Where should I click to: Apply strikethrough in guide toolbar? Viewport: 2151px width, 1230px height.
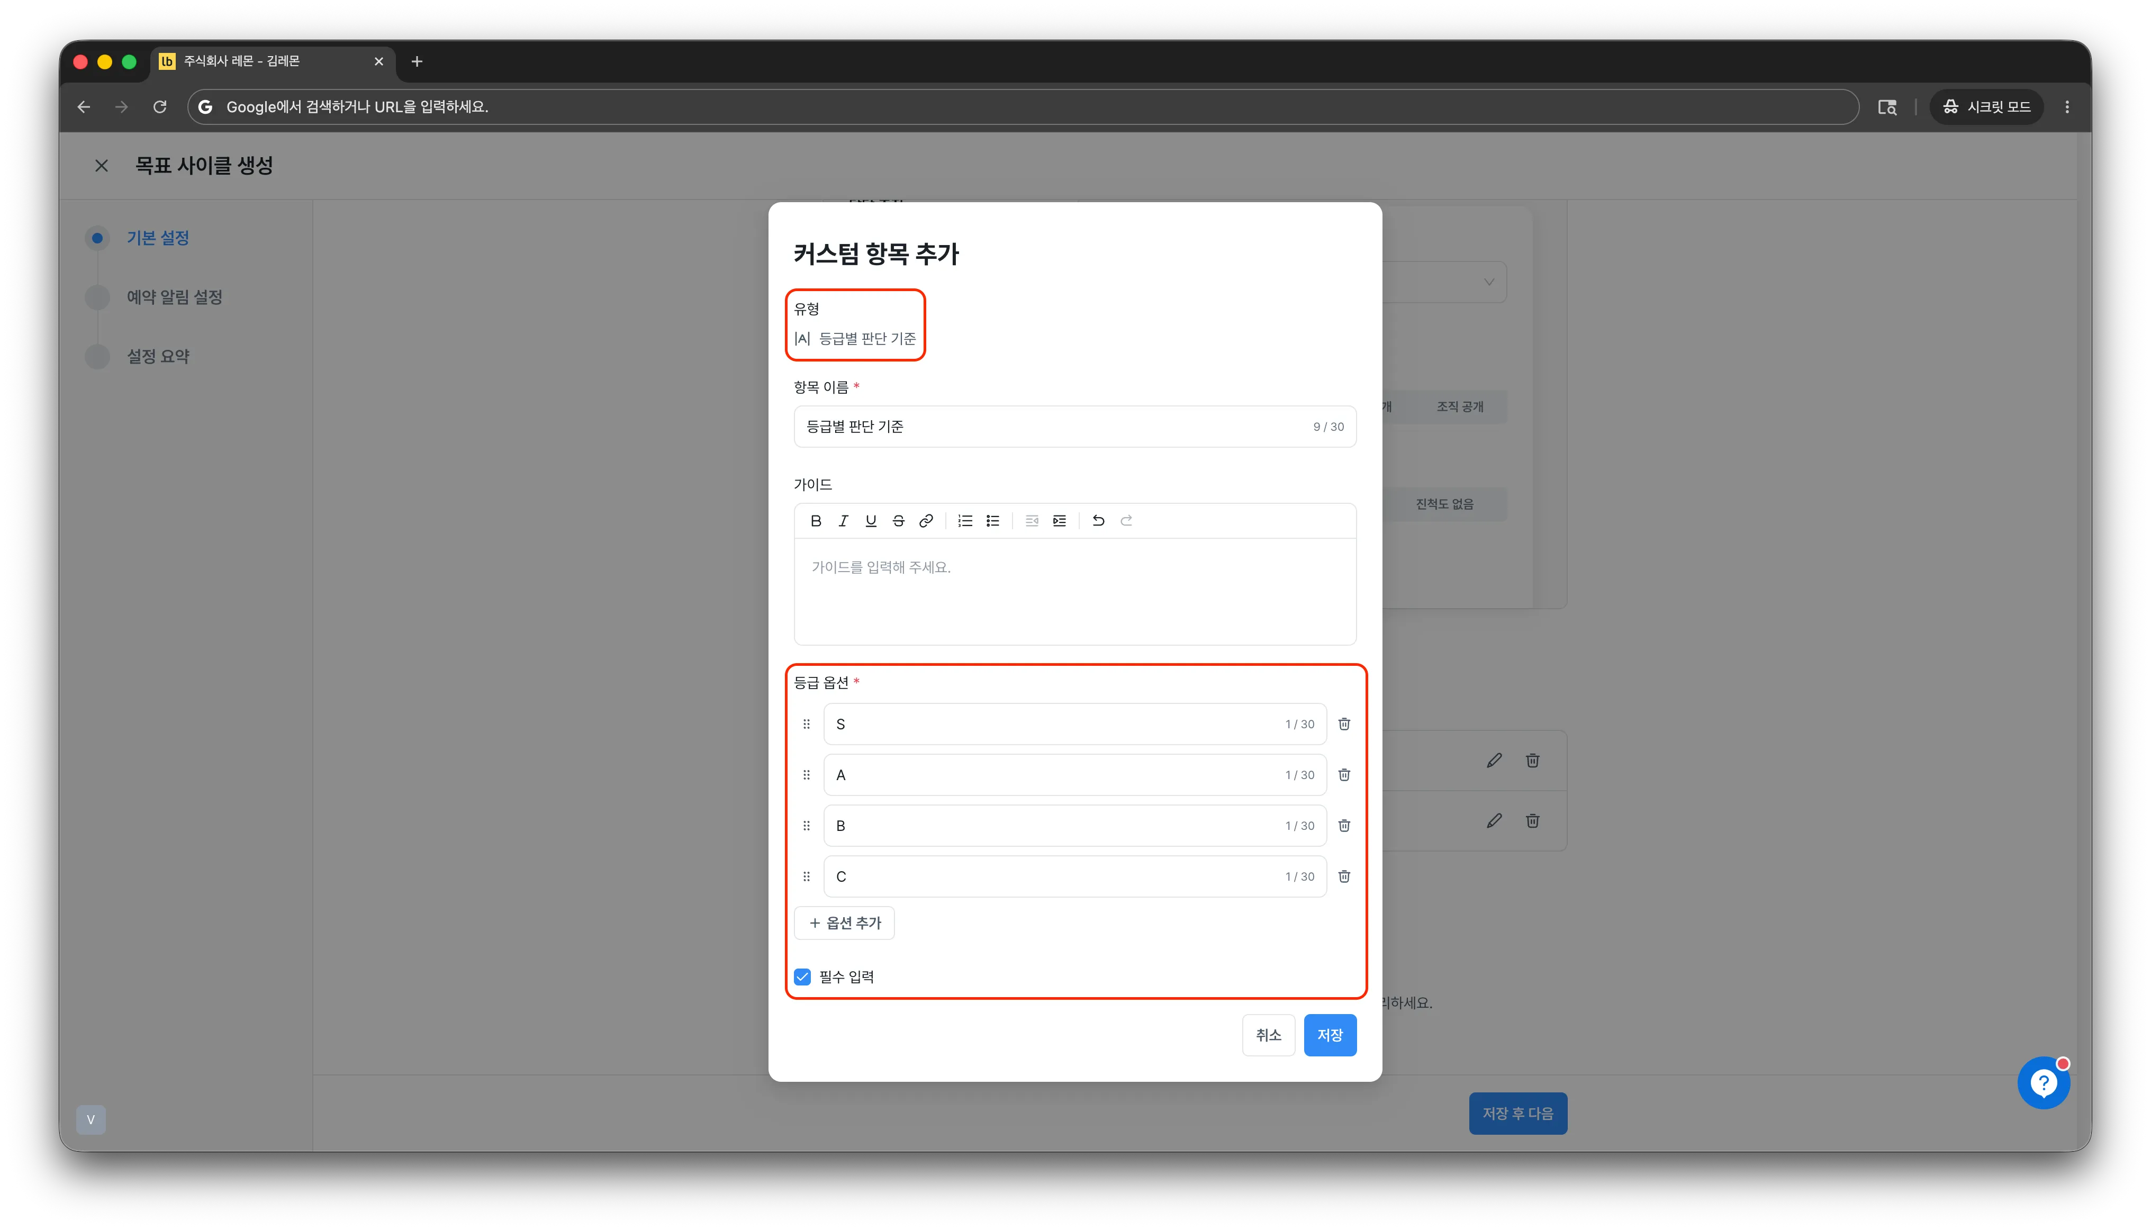point(898,520)
